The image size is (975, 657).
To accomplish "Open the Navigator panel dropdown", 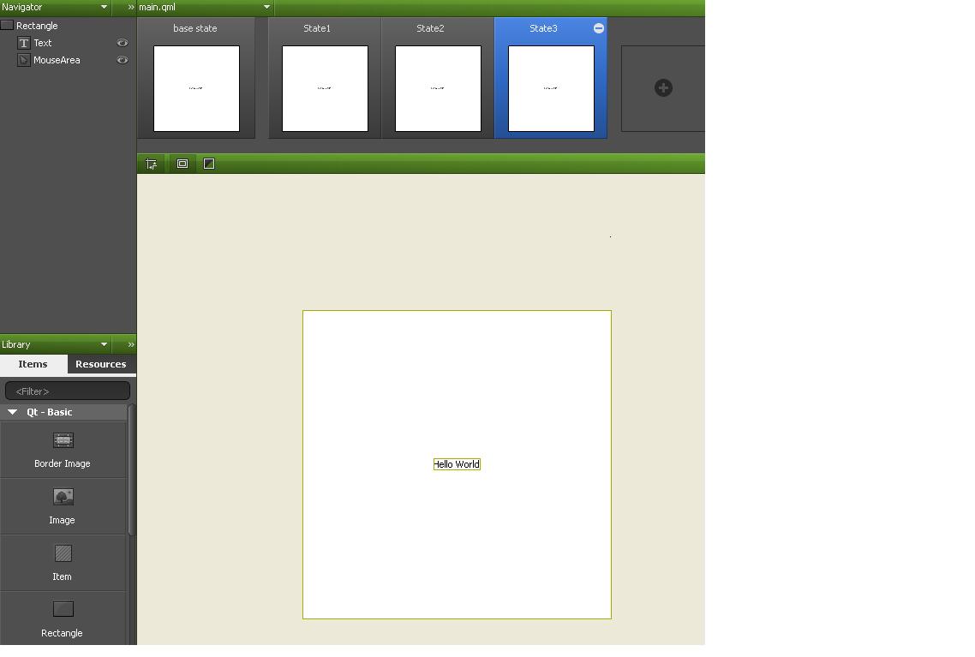I will click(x=105, y=8).
